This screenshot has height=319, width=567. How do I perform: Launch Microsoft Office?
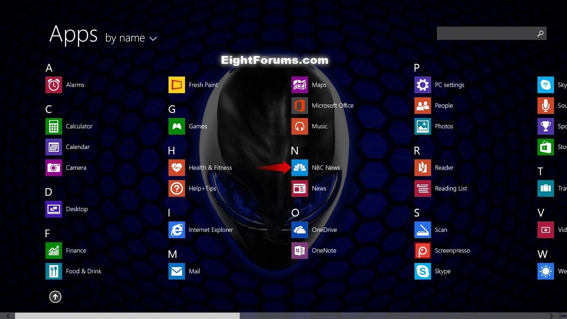(x=300, y=106)
